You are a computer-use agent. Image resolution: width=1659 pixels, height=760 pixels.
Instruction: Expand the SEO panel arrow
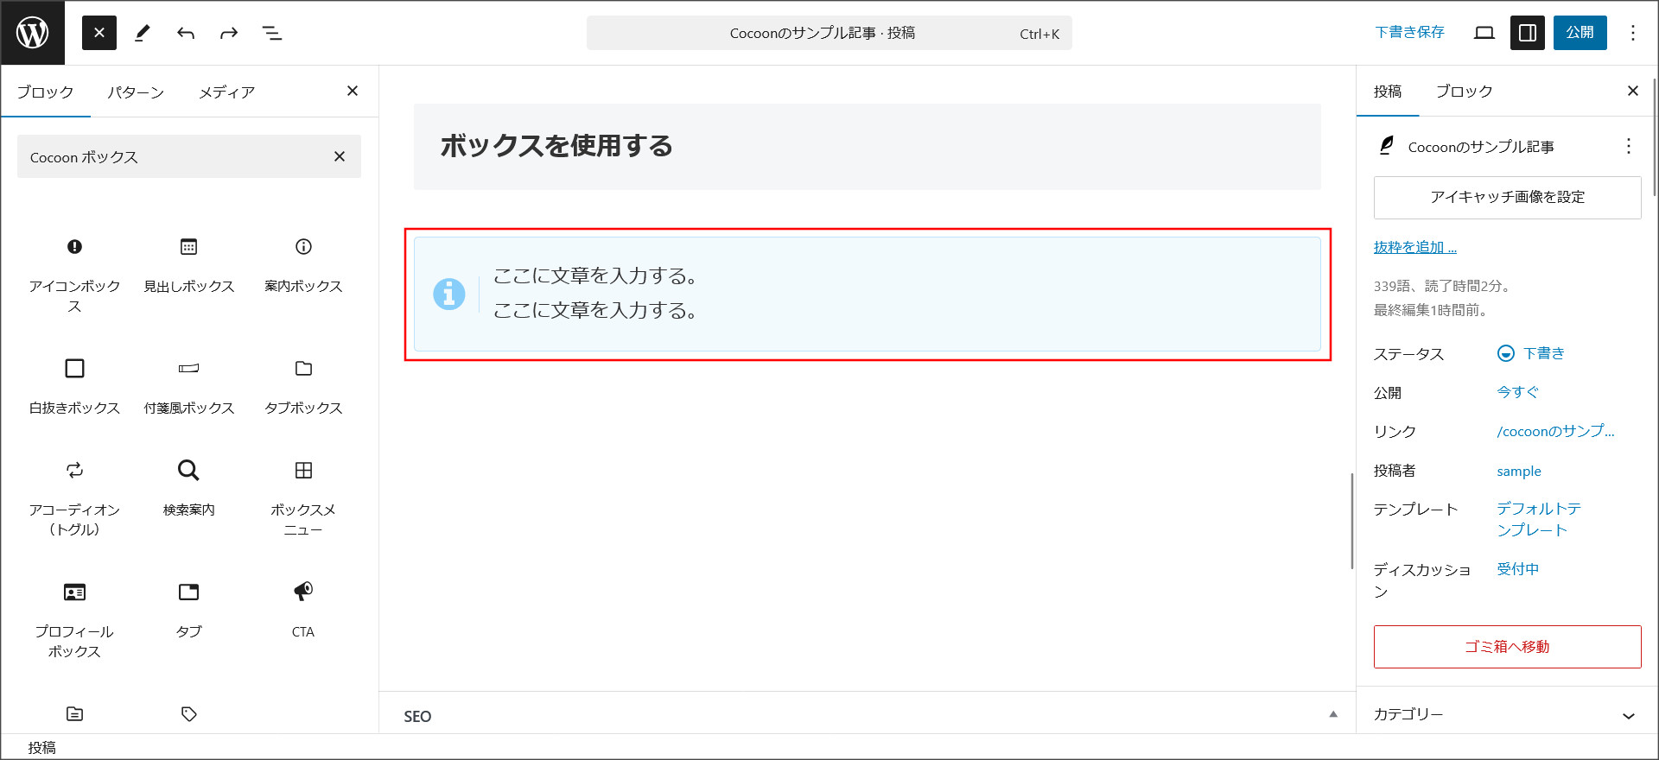tap(1333, 714)
